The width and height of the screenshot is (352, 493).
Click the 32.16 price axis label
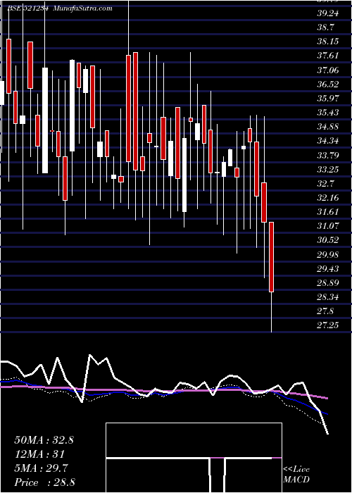(328, 197)
